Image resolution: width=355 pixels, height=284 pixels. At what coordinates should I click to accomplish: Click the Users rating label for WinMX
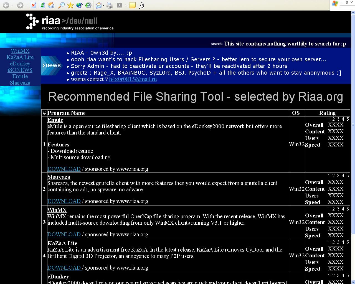pyautogui.click(x=312, y=229)
